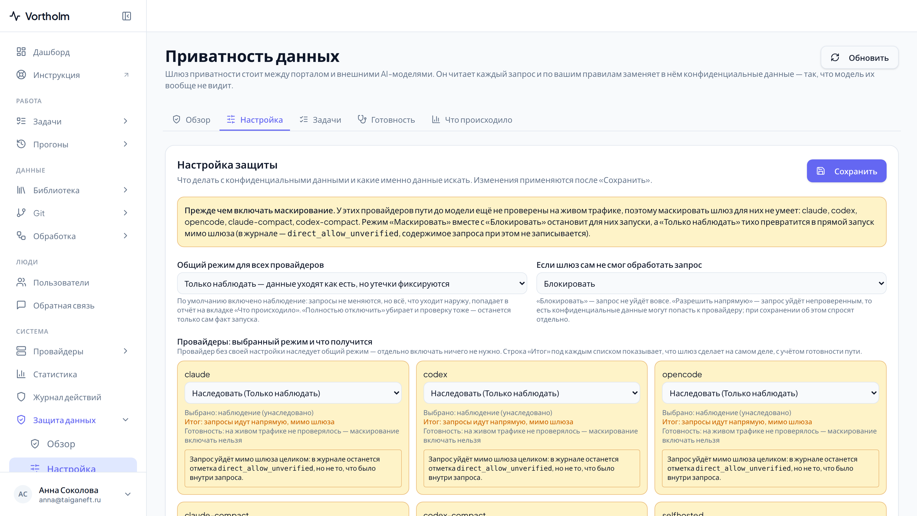Click the shield icon beside sidebar Обзор

tap(35, 444)
